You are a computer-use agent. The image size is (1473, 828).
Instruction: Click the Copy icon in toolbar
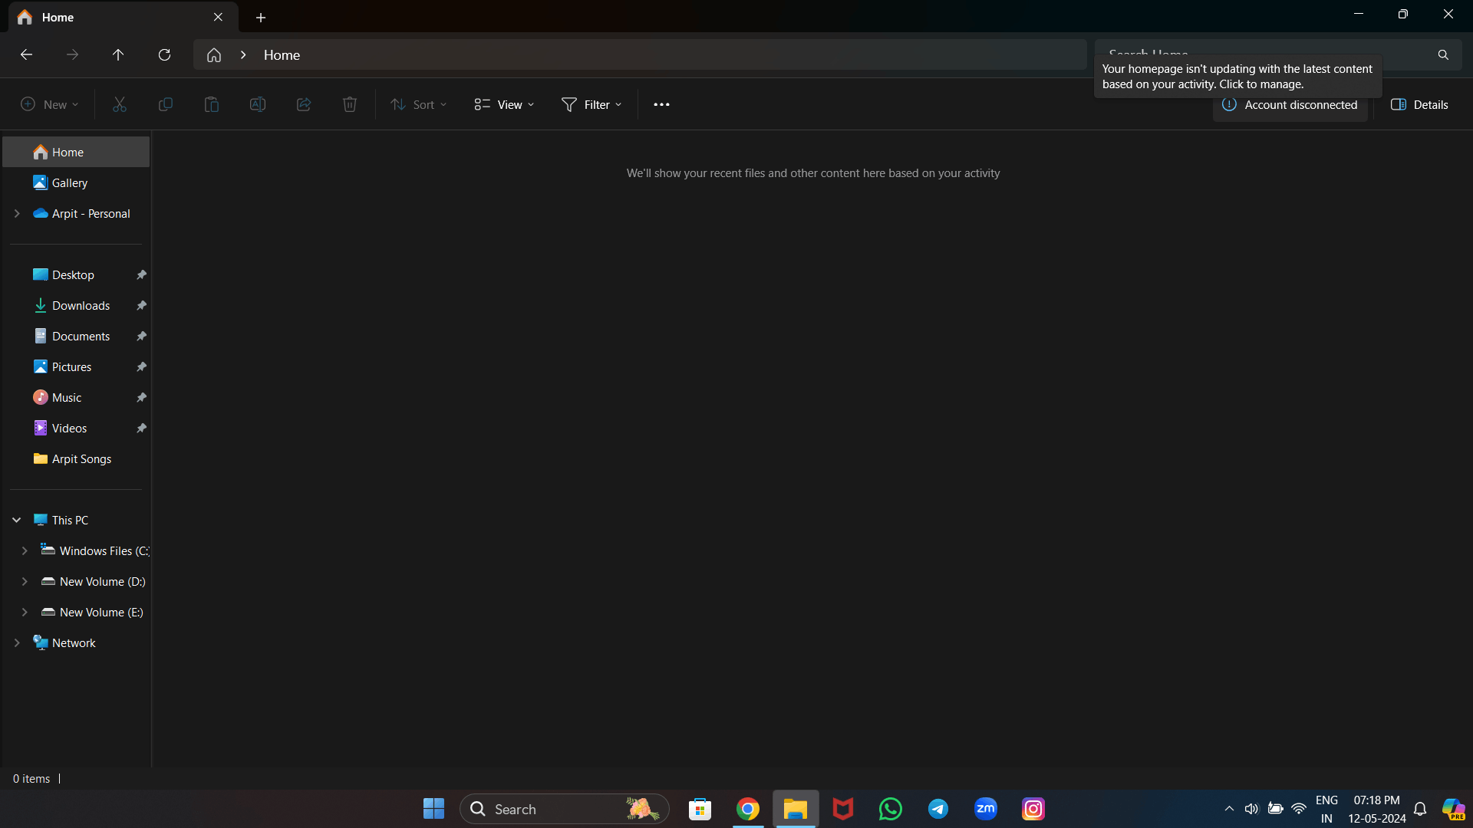pyautogui.click(x=165, y=104)
